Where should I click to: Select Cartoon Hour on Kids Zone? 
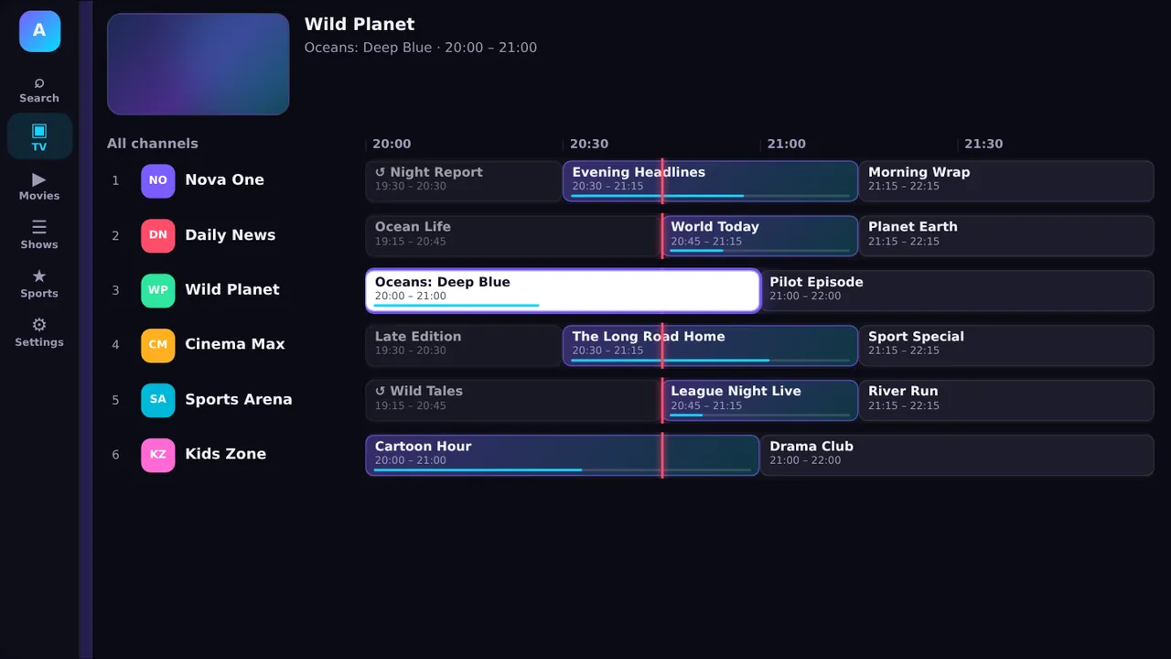tap(563, 455)
